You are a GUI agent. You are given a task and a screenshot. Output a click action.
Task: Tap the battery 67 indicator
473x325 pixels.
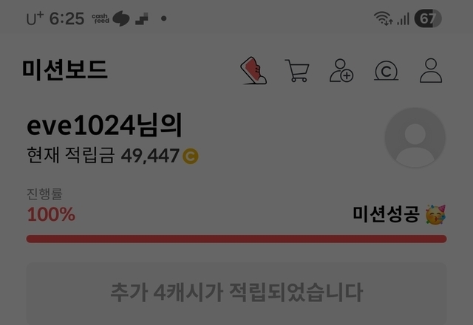(x=428, y=18)
